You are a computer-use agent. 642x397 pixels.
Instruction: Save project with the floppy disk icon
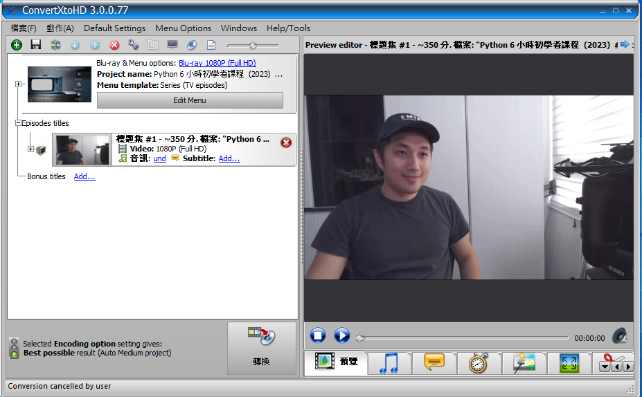(x=36, y=45)
